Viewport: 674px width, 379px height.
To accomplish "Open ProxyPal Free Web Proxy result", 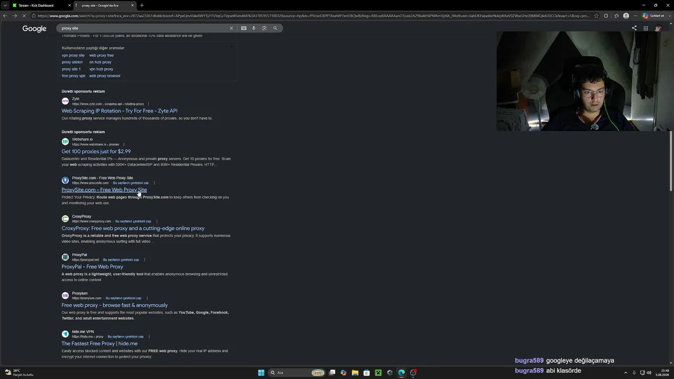I will point(92,267).
